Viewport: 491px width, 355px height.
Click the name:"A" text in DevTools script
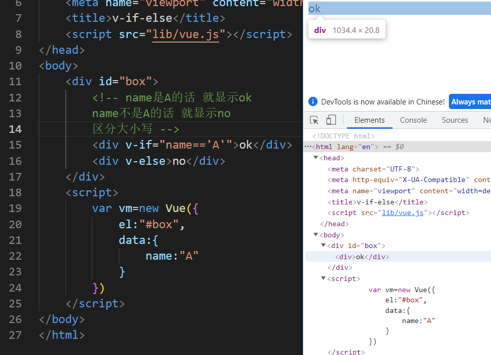click(x=418, y=321)
